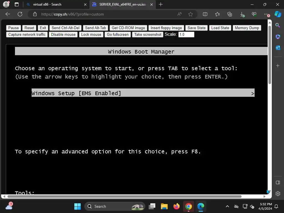Click the scroll up arrow
Viewport: 284px width, 213px height.
[270, 22]
